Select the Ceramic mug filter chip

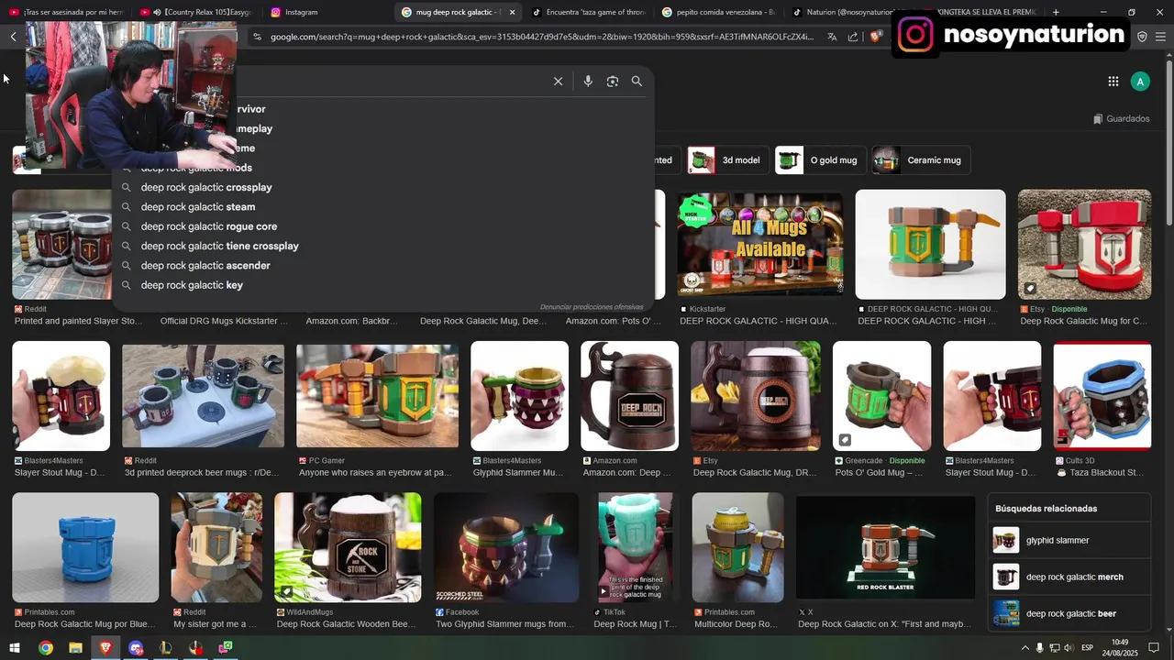pyautogui.click(x=920, y=160)
